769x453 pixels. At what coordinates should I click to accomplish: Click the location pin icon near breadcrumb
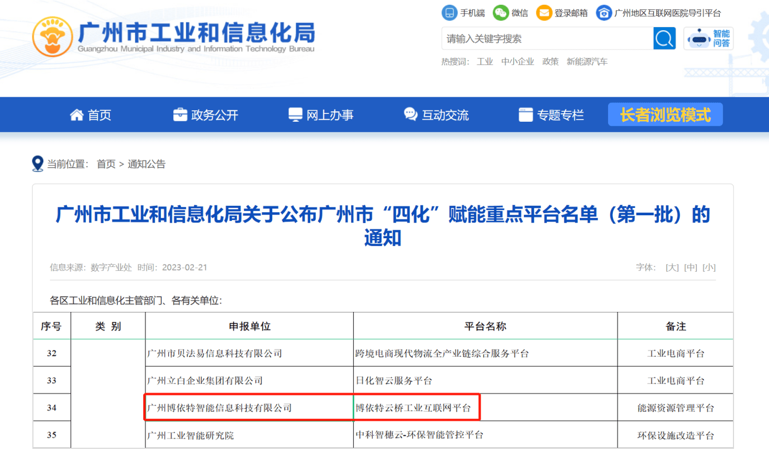pyautogui.click(x=38, y=164)
